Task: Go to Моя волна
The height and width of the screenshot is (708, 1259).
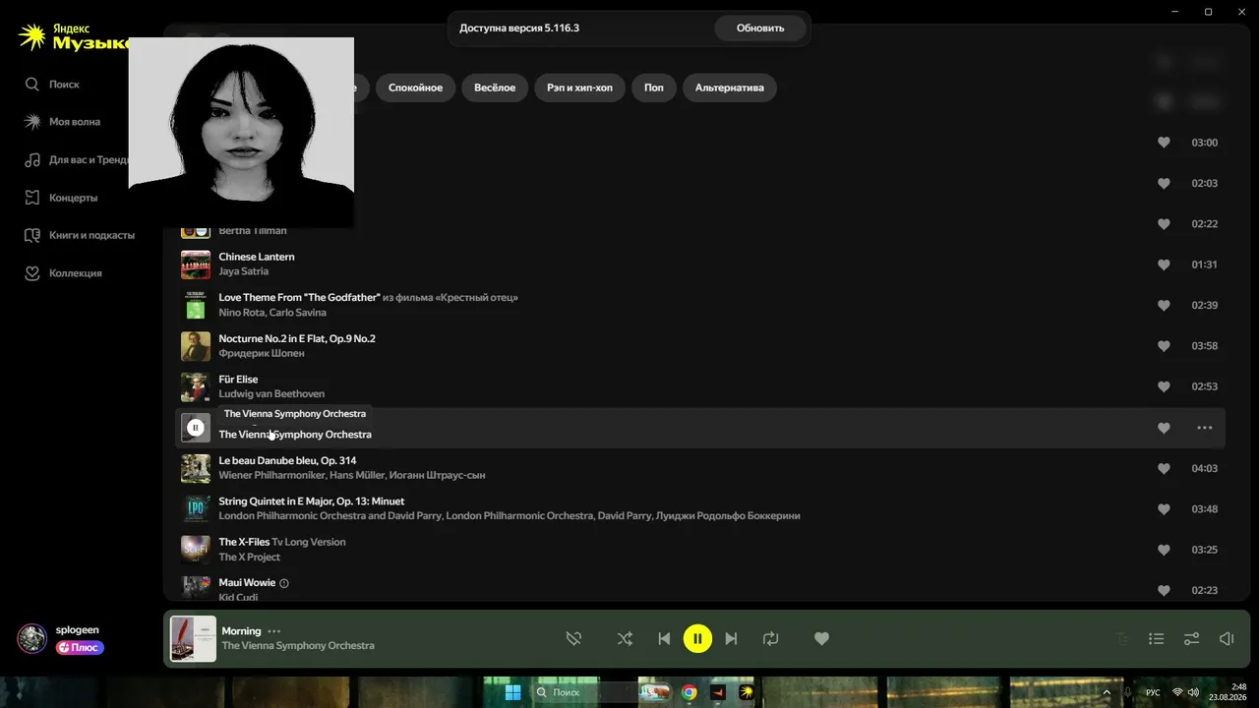Action: coord(62,122)
